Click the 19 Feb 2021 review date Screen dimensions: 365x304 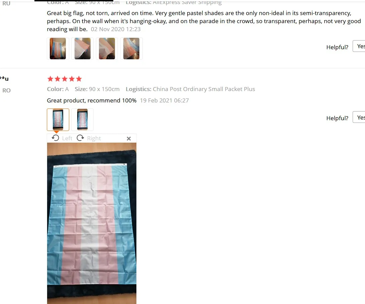coord(164,100)
